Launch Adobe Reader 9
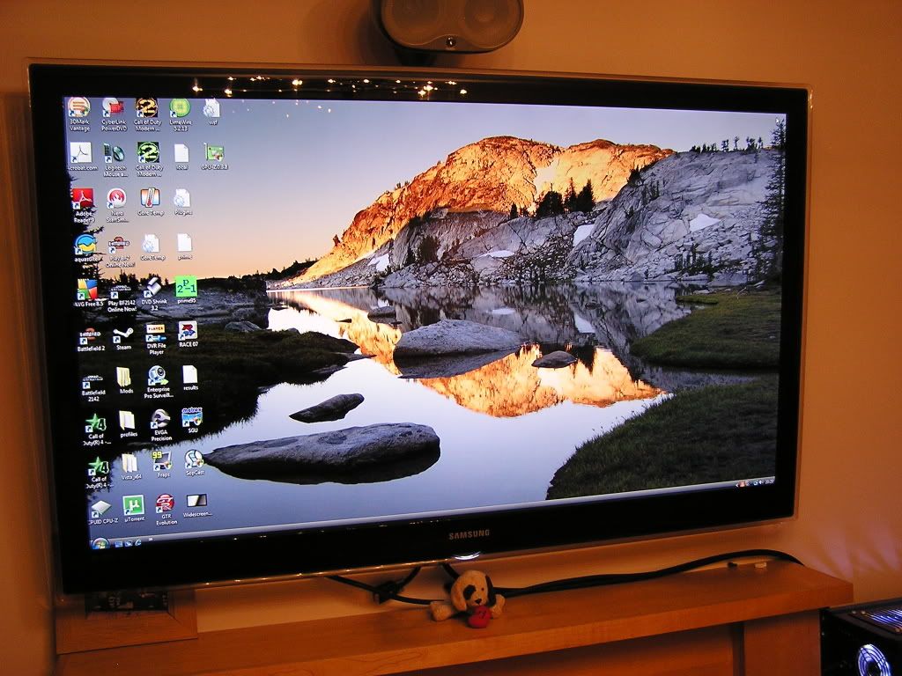This screenshot has height=676, width=902. (x=84, y=200)
